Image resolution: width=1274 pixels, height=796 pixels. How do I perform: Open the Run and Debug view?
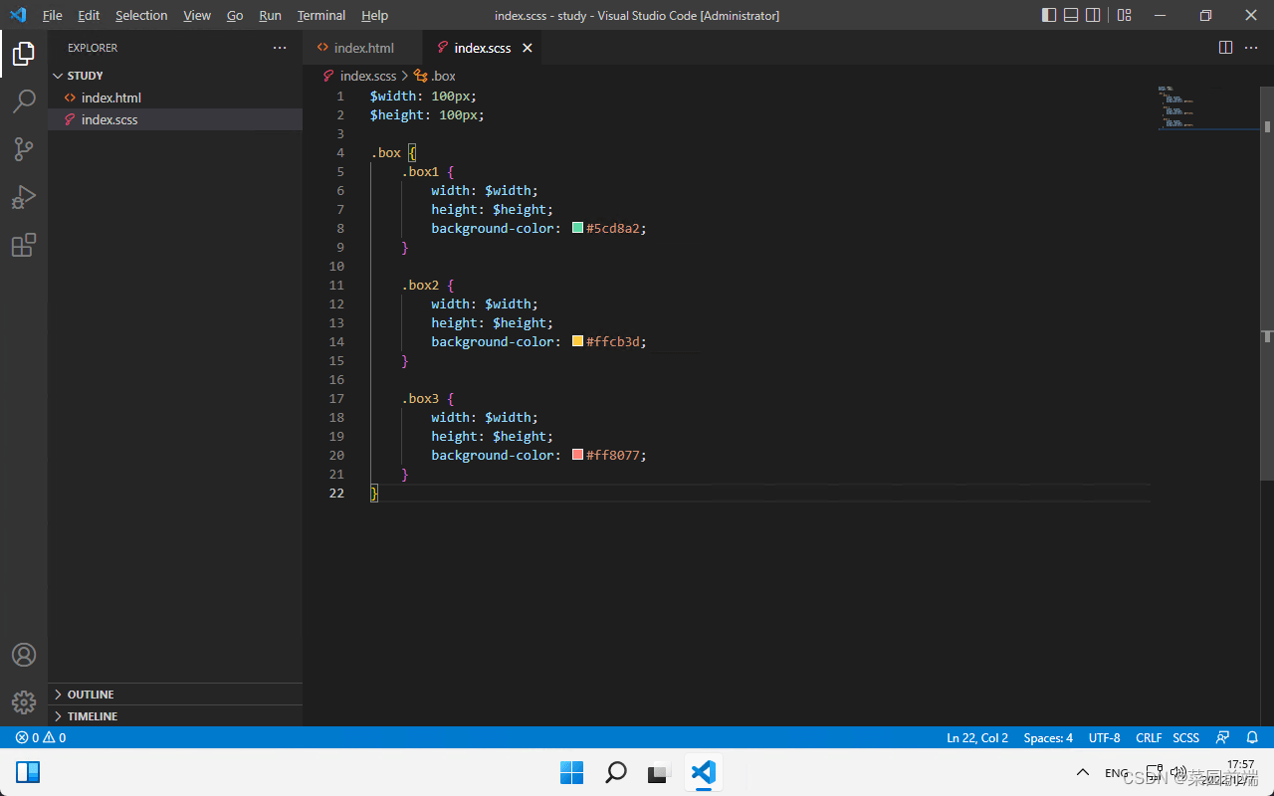coord(24,197)
